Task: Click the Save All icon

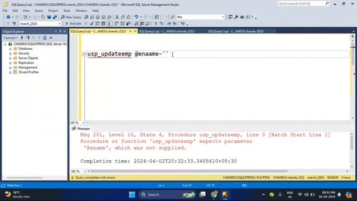Action: click(x=55, y=17)
